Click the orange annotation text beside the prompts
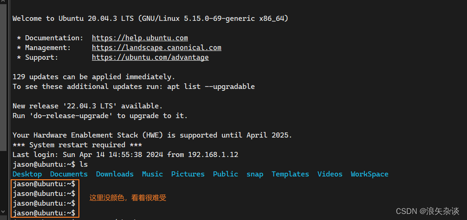This screenshot has width=467, height=220. (x=128, y=198)
